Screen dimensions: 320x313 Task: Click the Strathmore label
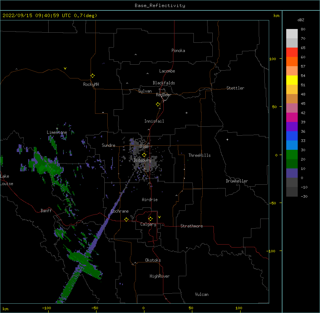point(192,226)
